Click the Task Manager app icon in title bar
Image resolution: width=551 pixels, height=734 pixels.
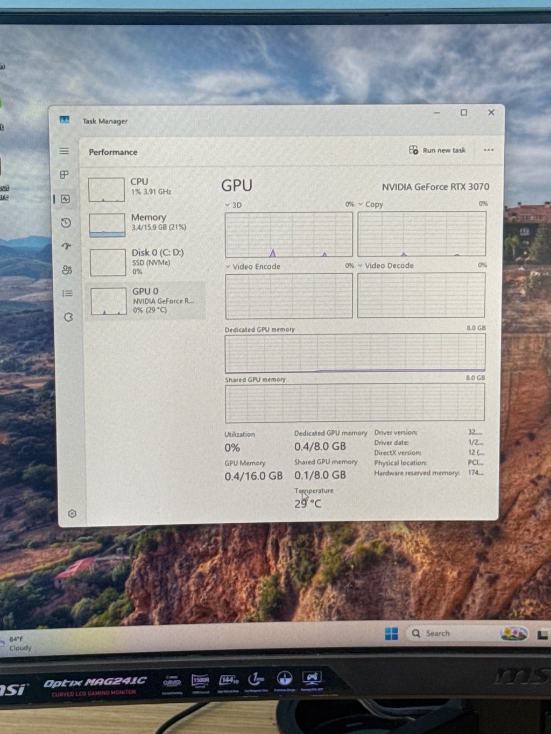tap(65, 119)
